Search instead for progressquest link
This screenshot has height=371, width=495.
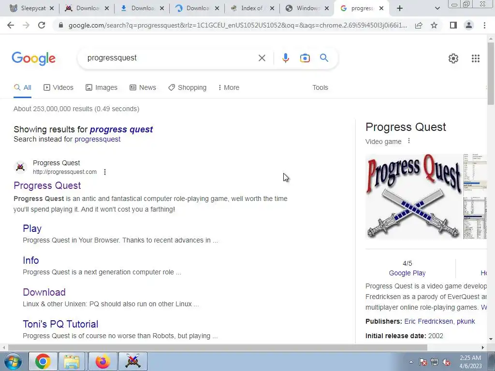click(98, 139)
